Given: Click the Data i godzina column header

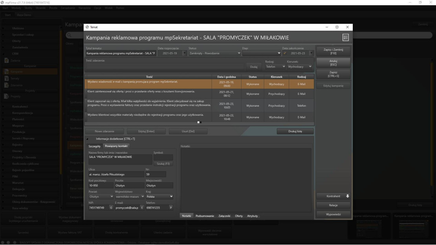Looking at the screenshot, I should pyautogui.click(x=227, y=77).
